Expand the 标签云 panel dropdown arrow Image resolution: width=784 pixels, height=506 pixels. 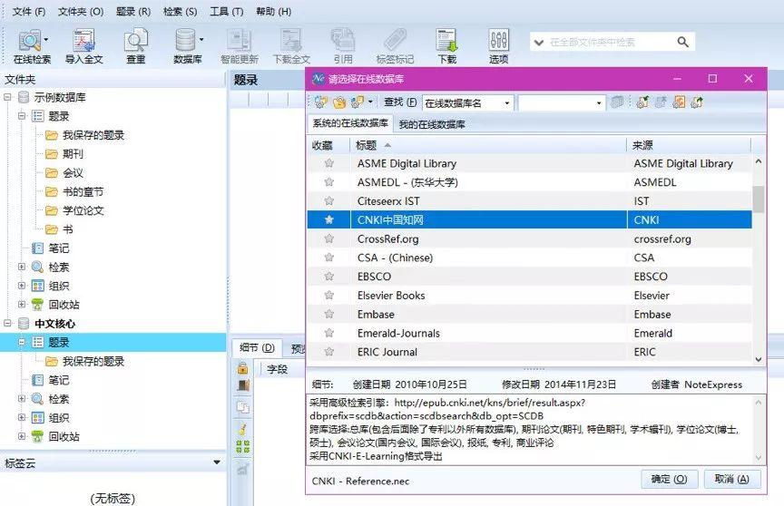[217, 462]
